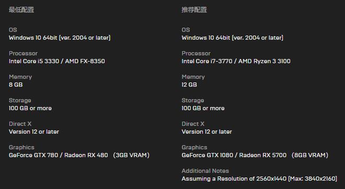The height and width of the screenshot is (189, 345).
Task: Click the Additional Notes label
Action: click(205, 171)
